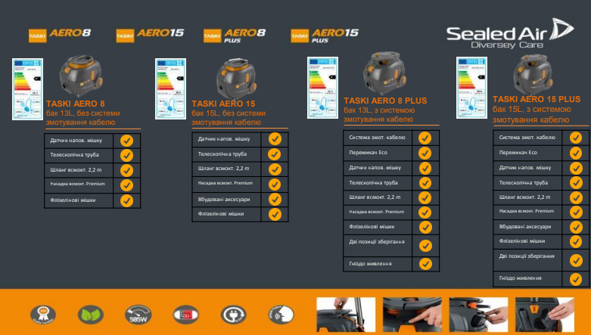Screen dimensions: 591x335
Task: Click AERO 15 checkmark for Вбудовані аксесуари
Action: pos(275,200)
